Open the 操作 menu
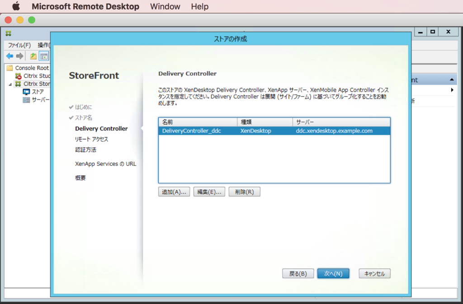This screenshot has width=463, height=304. pyautogui.click(x=44, y=45)
